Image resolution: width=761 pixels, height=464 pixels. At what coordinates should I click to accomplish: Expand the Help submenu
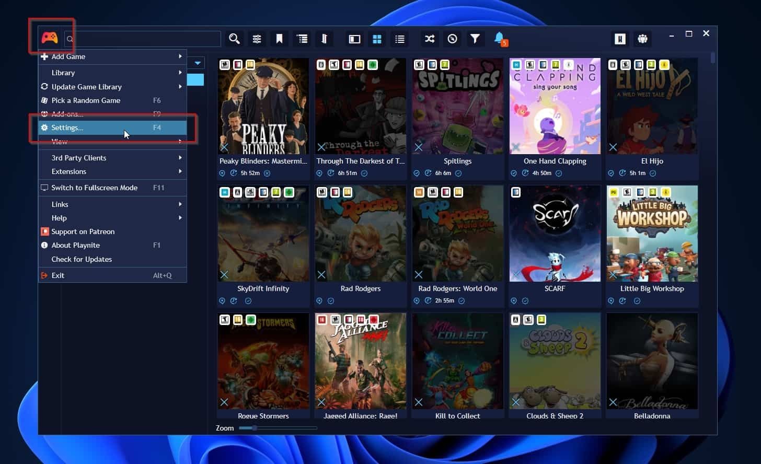coord(112,218)
